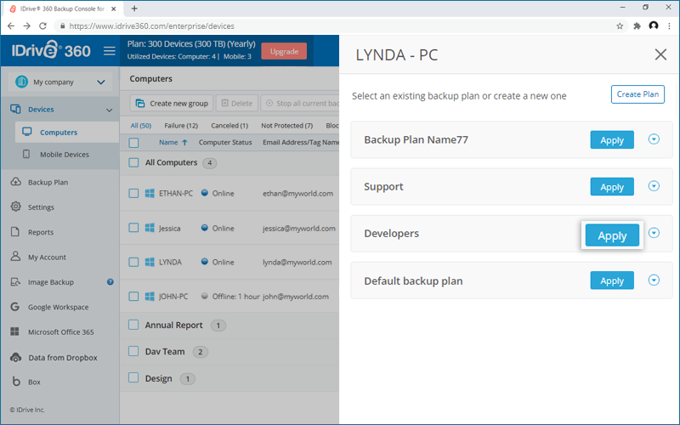Check the select-all checkbox in the header row
This screenshot has height=425, width=680.
tap(133, 143)
